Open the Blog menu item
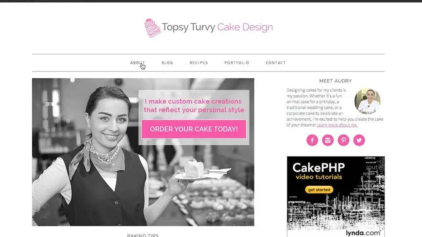 (167, 63)
